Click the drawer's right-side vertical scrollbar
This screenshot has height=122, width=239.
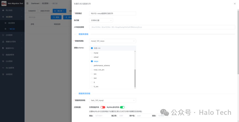pos(238,43)
